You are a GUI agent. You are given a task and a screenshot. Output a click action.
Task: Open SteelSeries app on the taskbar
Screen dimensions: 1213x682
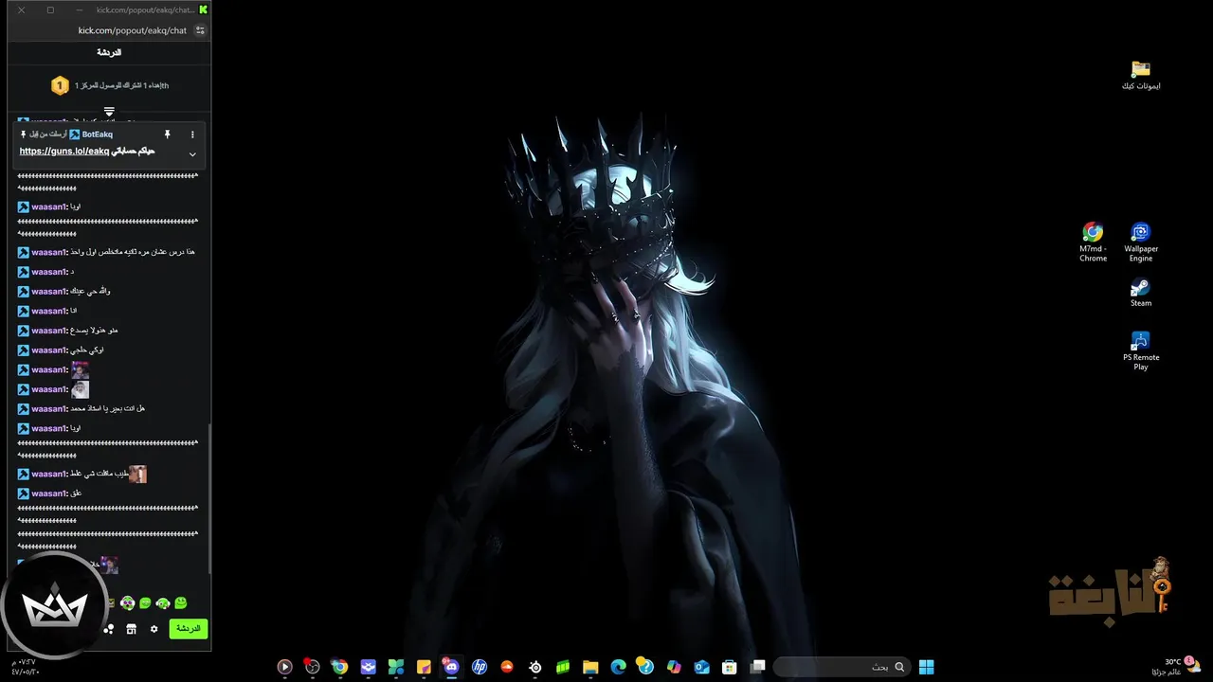[535, 667]
